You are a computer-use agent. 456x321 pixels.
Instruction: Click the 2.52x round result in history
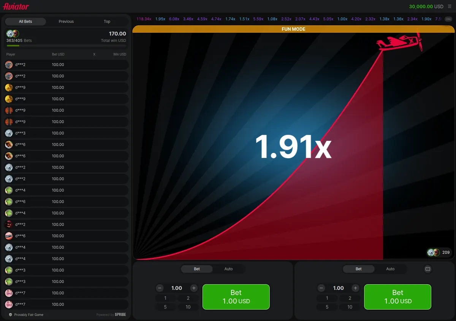tap(286, 19)
